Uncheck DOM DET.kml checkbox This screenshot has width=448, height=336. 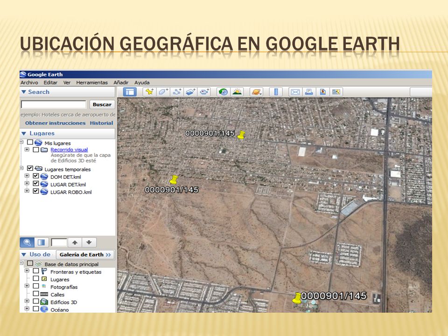[x=36, y=176]
